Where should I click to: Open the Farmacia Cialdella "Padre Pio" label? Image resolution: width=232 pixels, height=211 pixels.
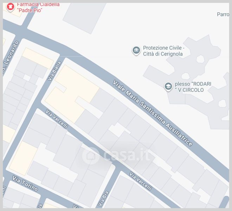coord(38,7)
